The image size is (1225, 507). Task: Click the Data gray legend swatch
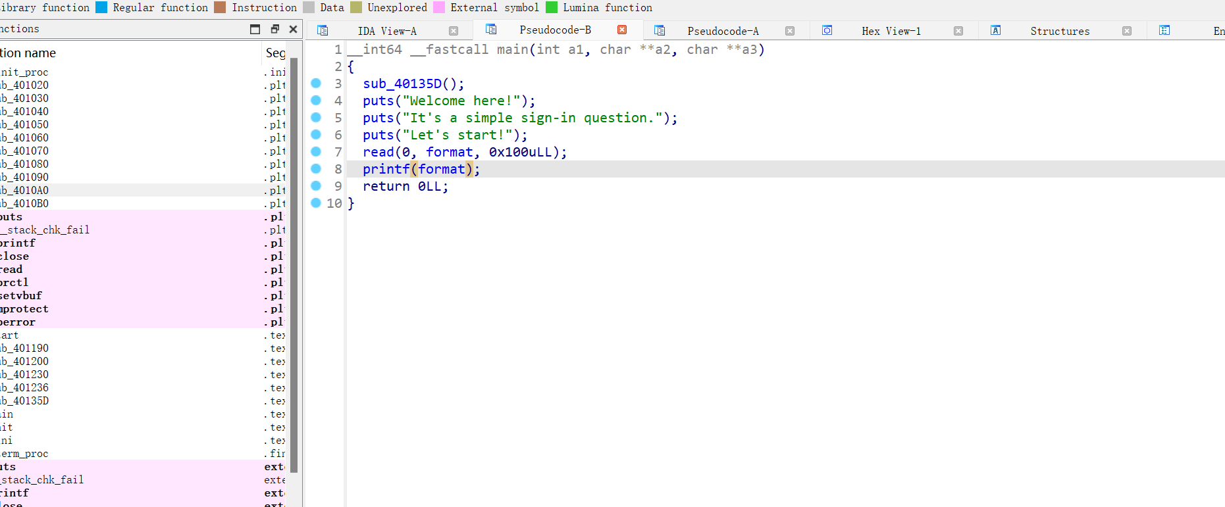point(309,7)
